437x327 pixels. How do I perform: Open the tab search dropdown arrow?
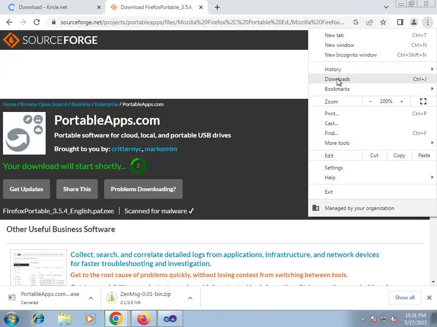(x=386, y=7)
